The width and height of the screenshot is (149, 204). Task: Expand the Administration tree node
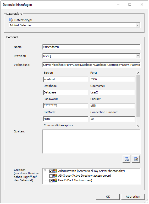45,171
